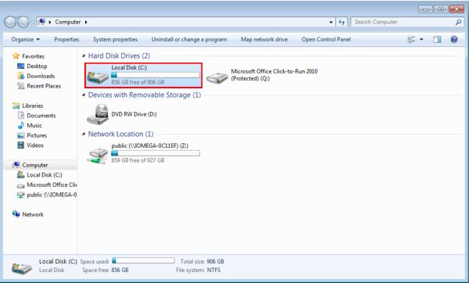Open Help with the question mark icon
The image size is (469, 283).
[453, 40]
